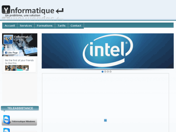Select the fourth slideshow dot
Viewport: 176px width, 132px height.
[x=110, y=72]
